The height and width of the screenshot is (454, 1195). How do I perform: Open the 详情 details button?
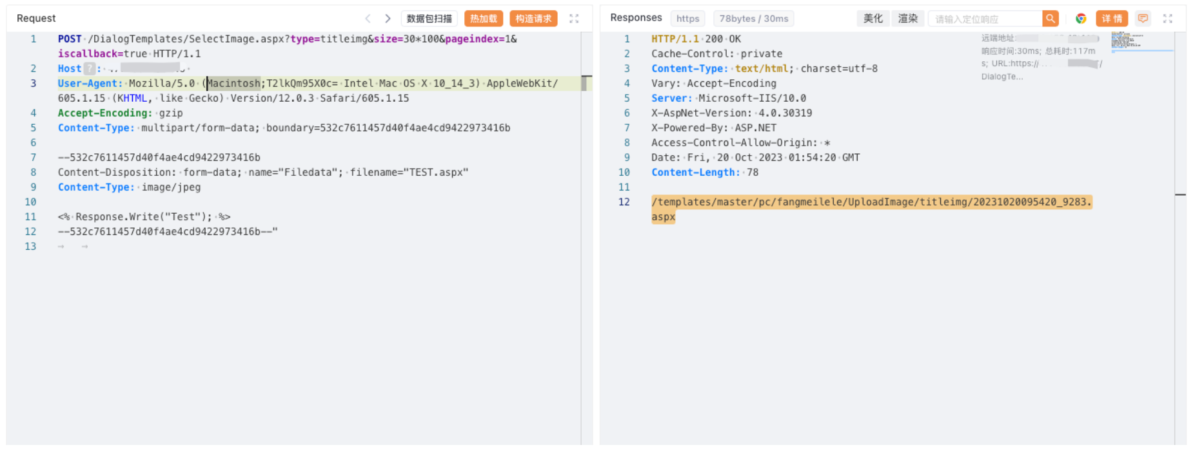click(1112, 19)
